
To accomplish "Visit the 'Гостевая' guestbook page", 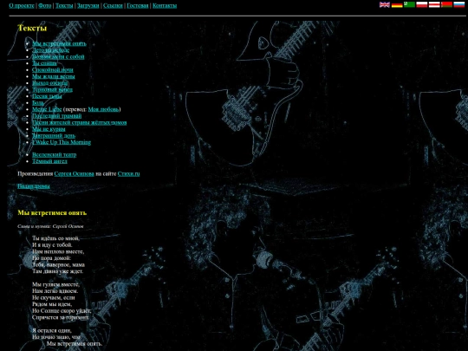I will (x=138, y=5).
